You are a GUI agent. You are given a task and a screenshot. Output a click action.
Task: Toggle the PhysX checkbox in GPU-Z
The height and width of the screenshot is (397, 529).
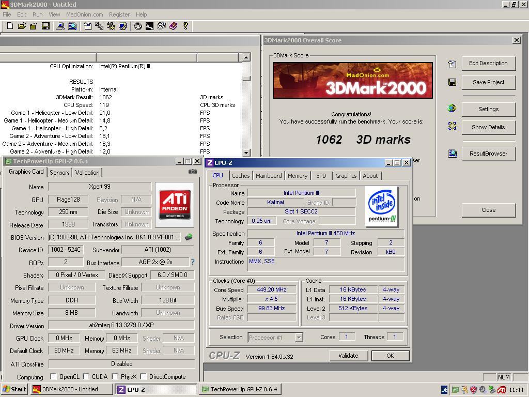tap(115, 376)
